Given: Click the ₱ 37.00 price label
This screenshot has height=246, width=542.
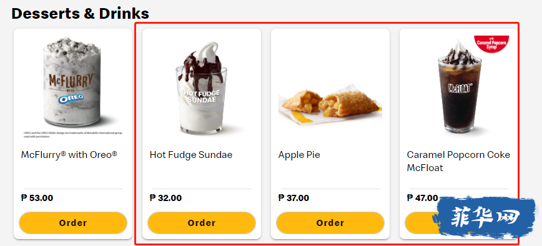Looking at the screenshot, I should point(294,198).
